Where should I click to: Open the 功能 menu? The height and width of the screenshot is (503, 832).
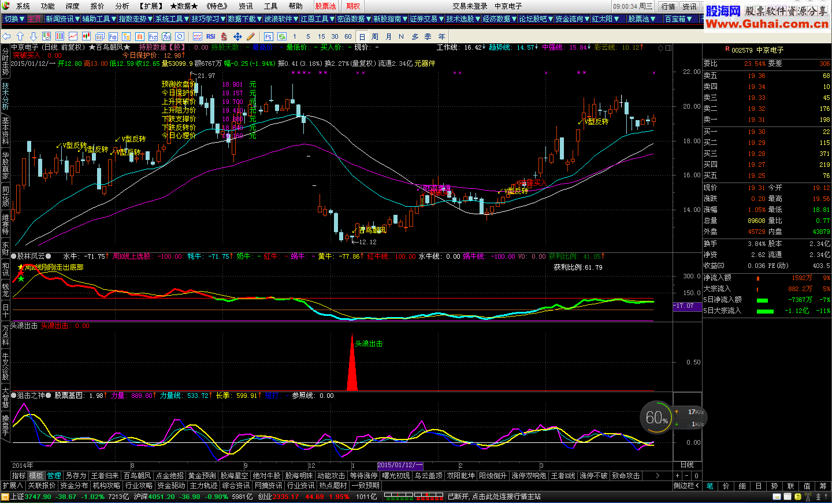(48, 6)
